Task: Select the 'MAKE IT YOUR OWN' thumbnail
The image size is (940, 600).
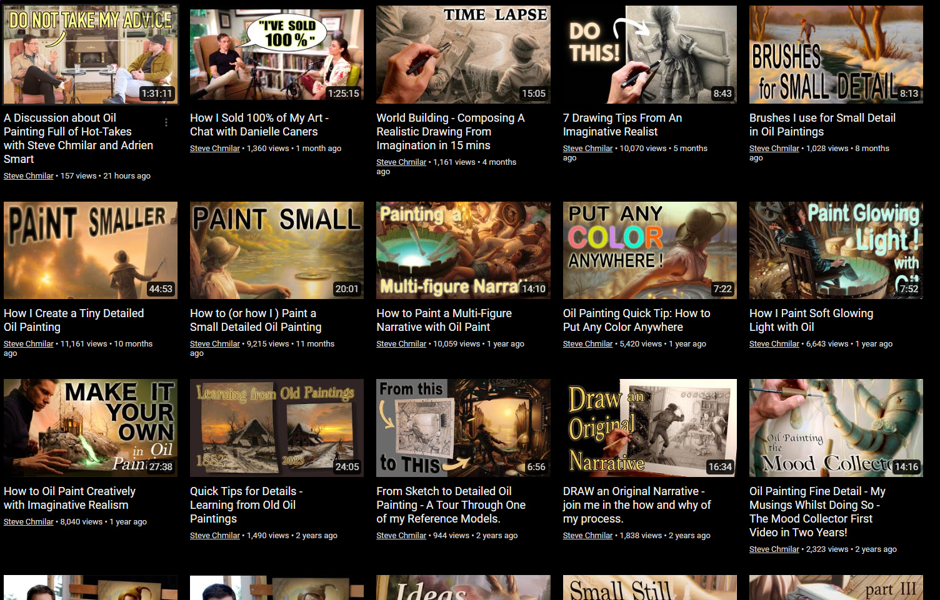Action: (91, 428)
